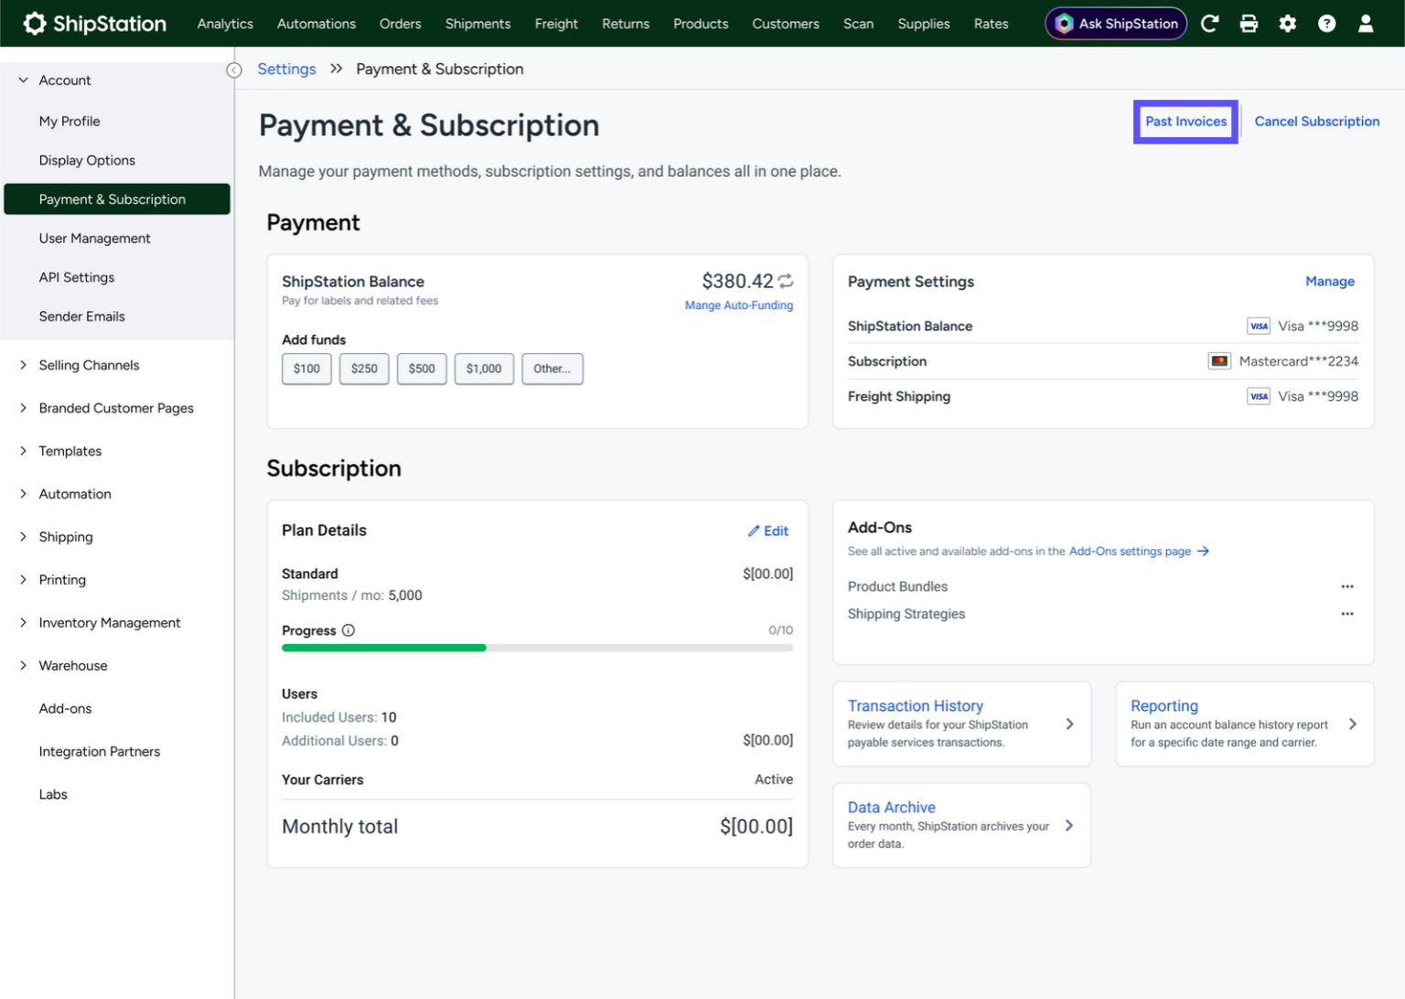
Task: Go to Returns tab
Action: tap(626, 24)
